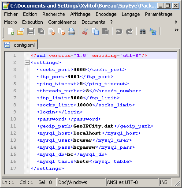The width and height of the screenshot is (182, 188).
Task: Print the document using the printer icon
Action: pyautogui.click(x=71, y=31)
